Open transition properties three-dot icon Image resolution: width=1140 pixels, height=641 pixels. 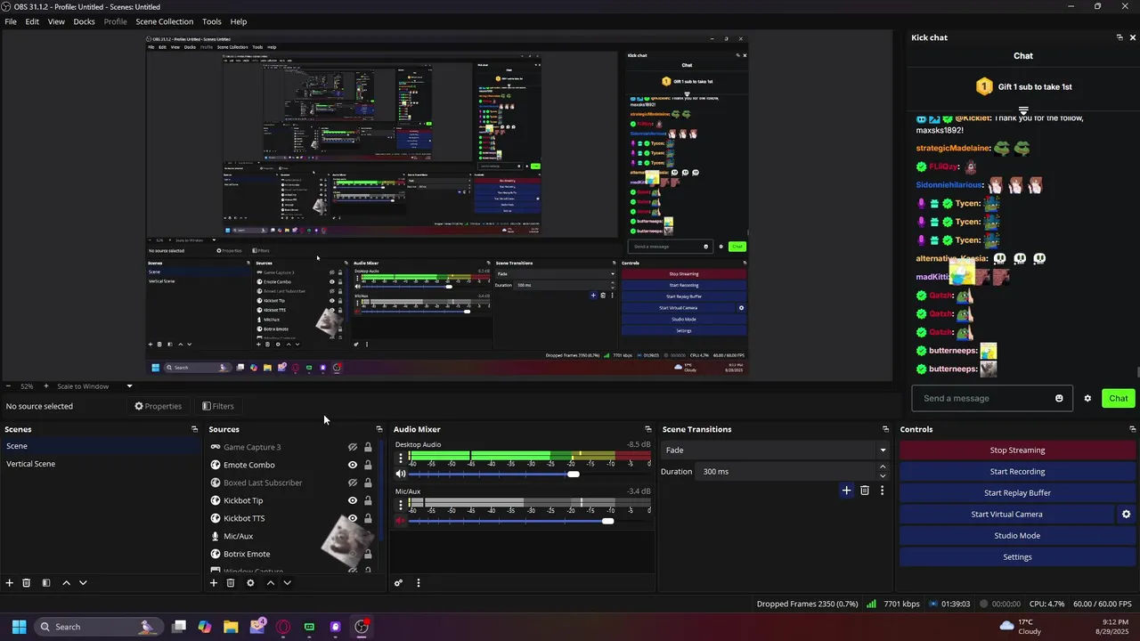pyautogui.click(x=883, y=491)
